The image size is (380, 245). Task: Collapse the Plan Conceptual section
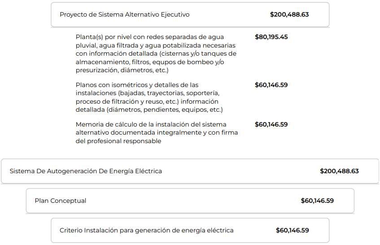(190, 201)
